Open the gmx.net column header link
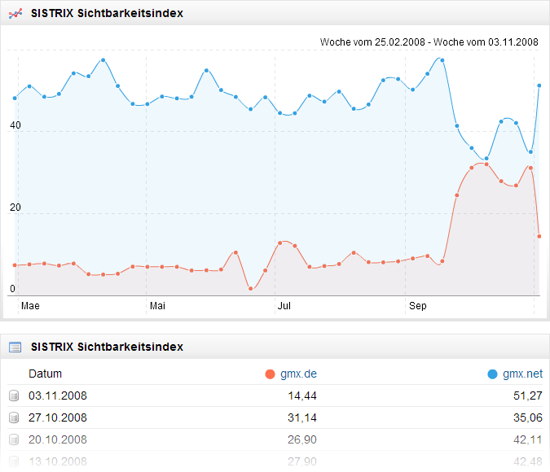Screen dimensions: 550x472 [521, 374]
